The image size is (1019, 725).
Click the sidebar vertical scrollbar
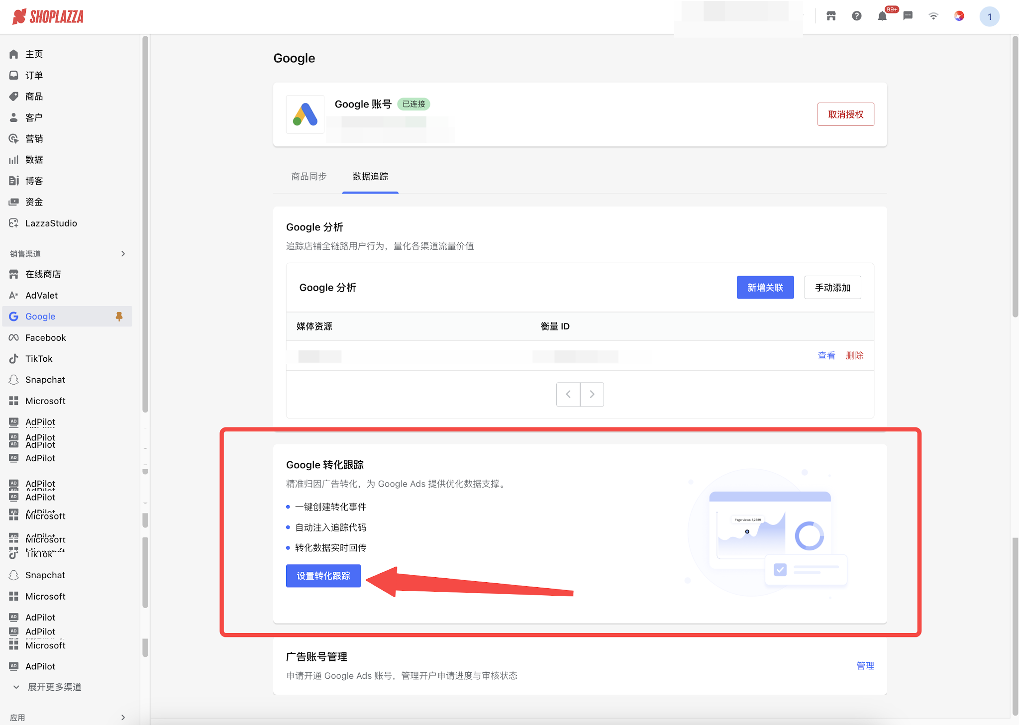pyautogui.click(x=145, y=224)
